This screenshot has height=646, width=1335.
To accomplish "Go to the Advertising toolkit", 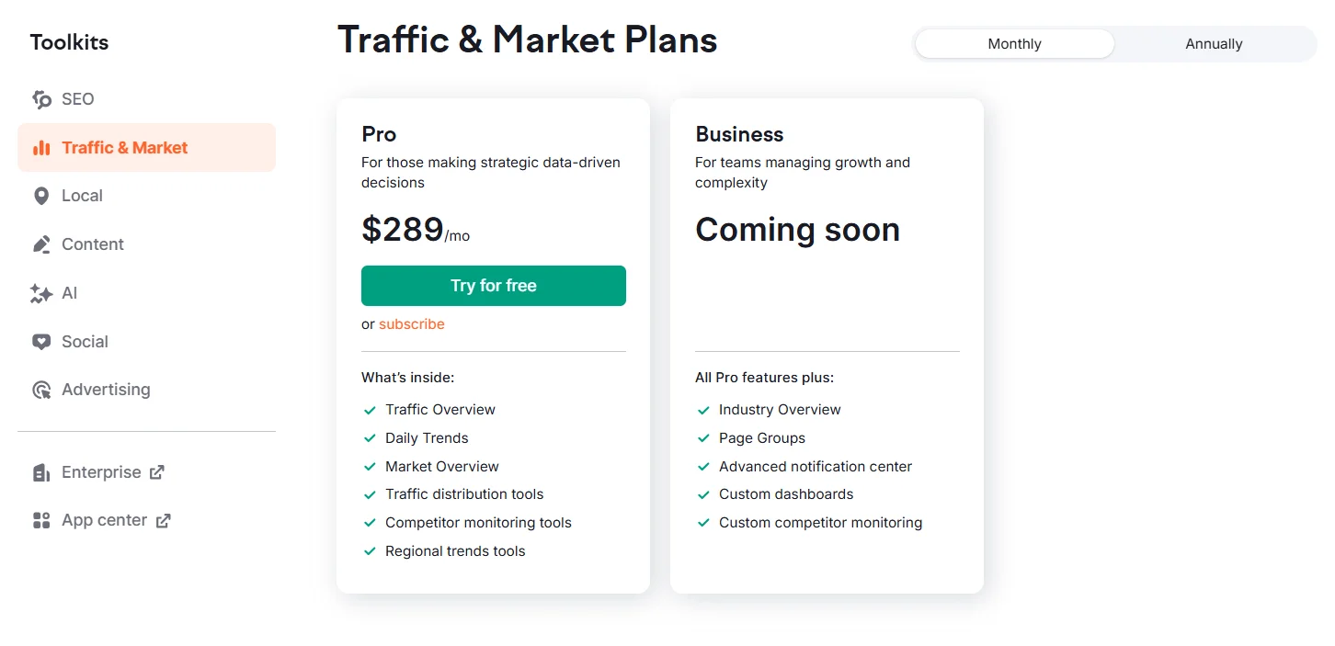I will pos(106,390).
